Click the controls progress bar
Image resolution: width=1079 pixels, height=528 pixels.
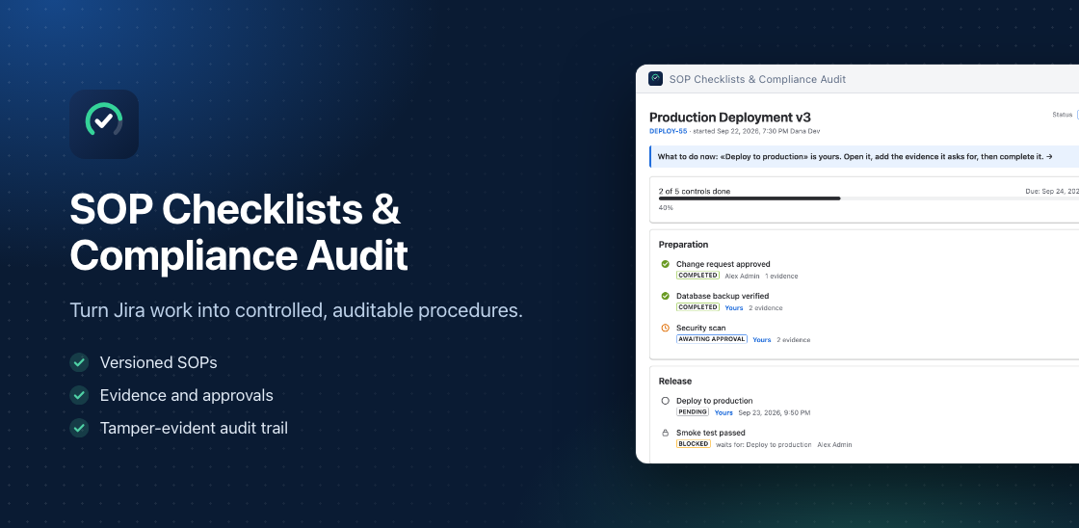[868, 198]
